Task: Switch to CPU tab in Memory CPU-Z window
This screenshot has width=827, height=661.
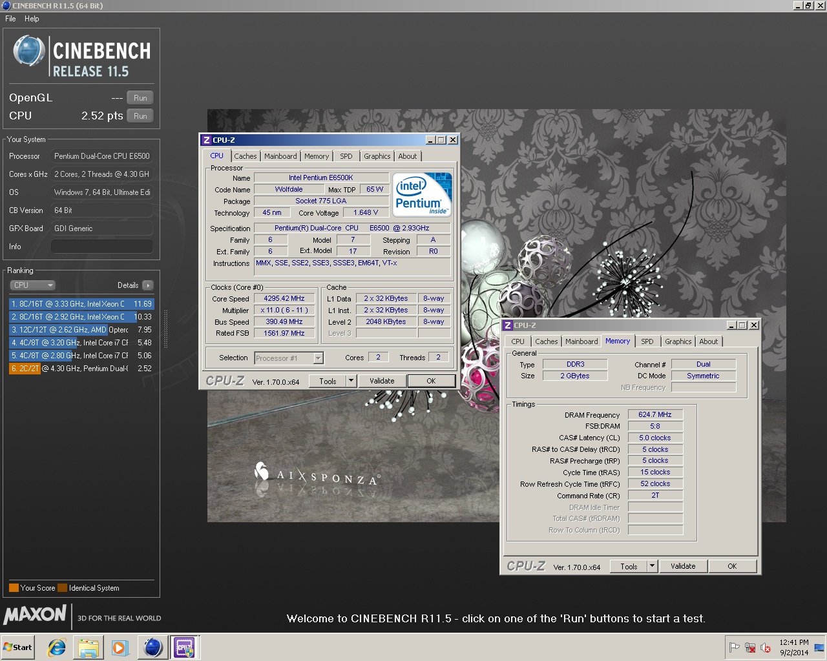Action: coord(518,341)
